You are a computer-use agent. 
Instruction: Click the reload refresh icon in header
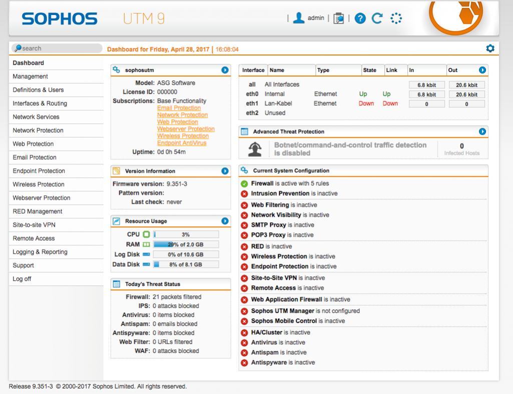[x=377, y=19]
